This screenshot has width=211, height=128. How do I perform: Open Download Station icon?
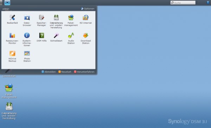[85, 36]
